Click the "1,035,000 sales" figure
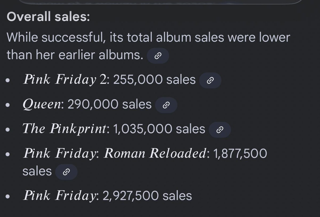Viewport: 320px width, 217px height. click(159, 129)
